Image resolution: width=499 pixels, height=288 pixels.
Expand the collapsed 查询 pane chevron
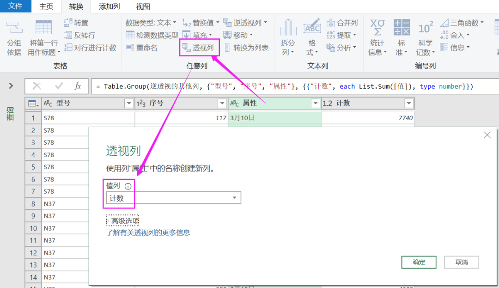coord(11,86)
